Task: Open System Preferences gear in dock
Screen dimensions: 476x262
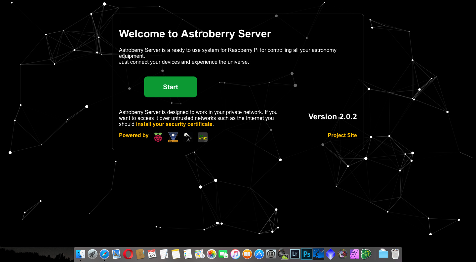Action: point(271,254)
